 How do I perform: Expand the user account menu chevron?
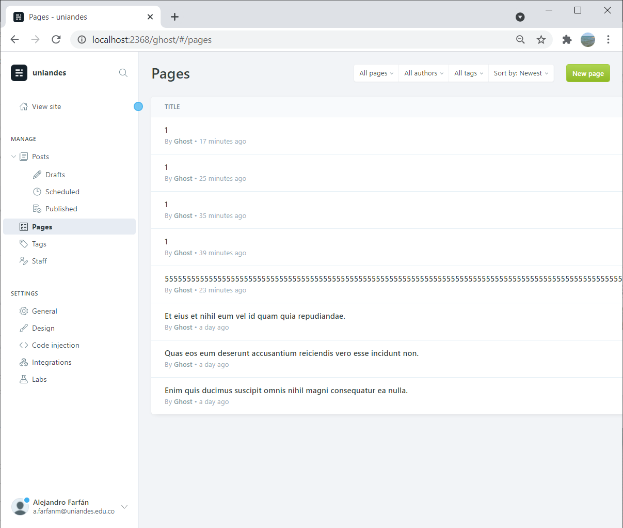point(124,507)
